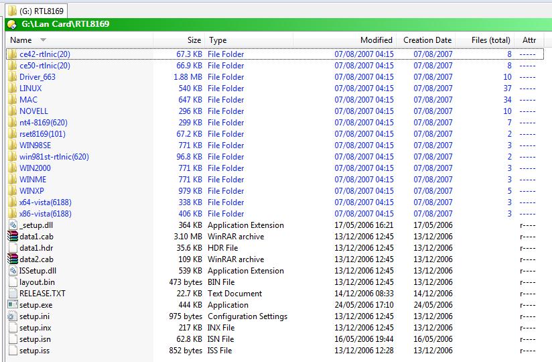
Task: Click the WIN2000 folder icon
Action: 12,168
